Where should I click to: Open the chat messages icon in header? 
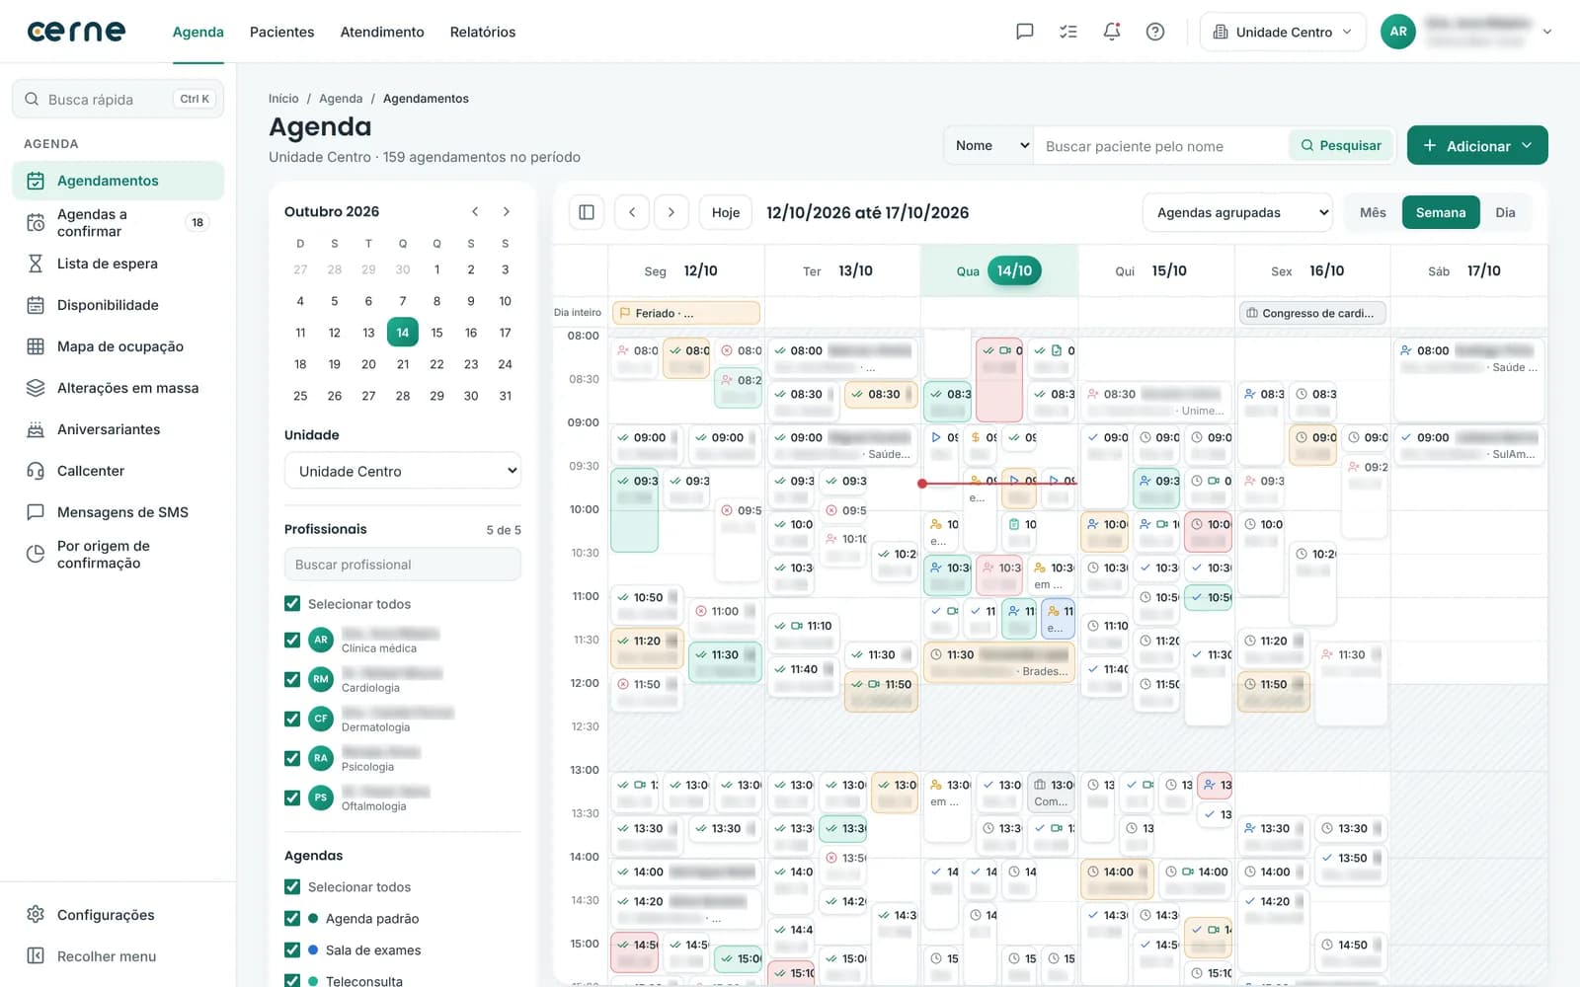[1025, 32]
